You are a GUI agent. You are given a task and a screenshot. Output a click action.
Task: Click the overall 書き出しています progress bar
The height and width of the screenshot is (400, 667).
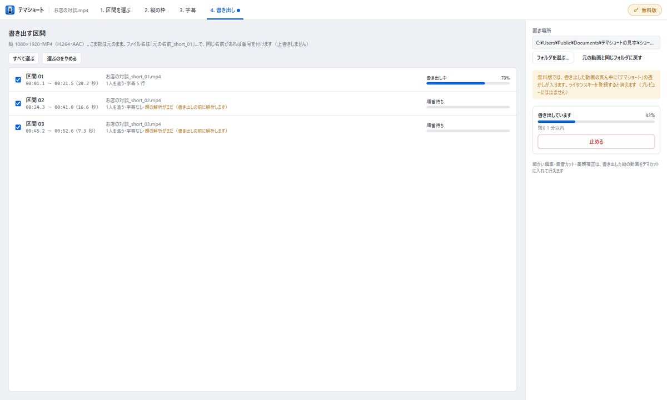596,121
